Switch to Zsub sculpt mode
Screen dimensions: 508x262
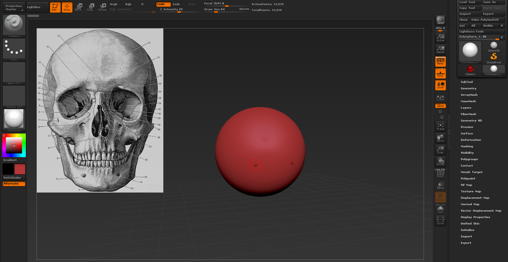(x=179, y=4)
